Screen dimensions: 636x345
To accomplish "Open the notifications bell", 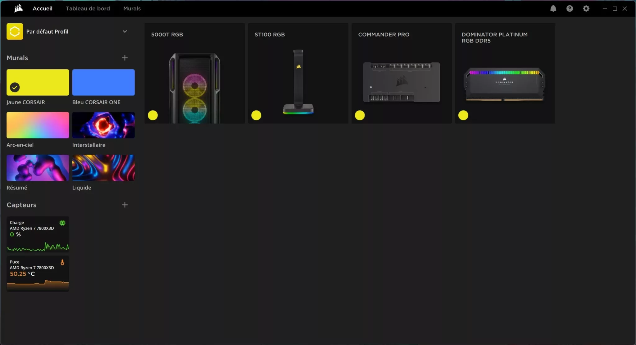I will [553, 8].
